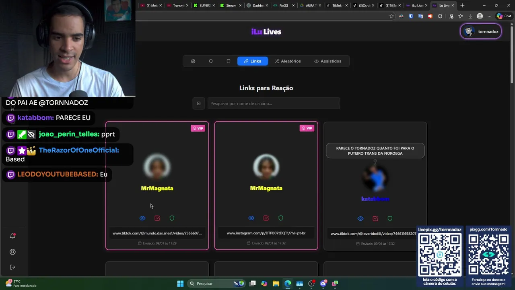Switch to the Dashboard browser tab

tap(257, 6)
